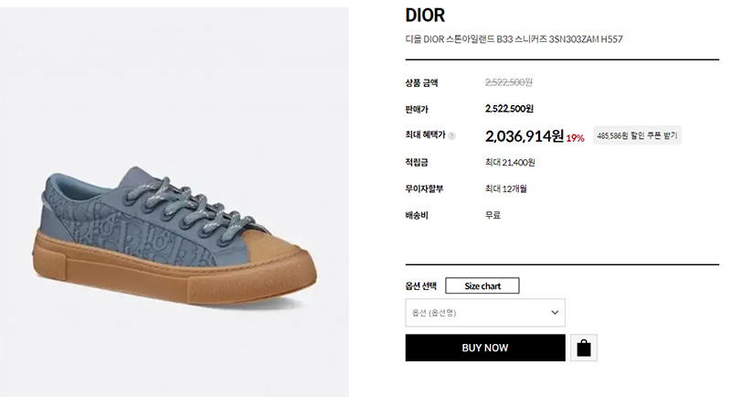The image size is (731, 397).
Task: Expand options with the chevron arrow
Action: pyautogui.click(x=555, y=313)
